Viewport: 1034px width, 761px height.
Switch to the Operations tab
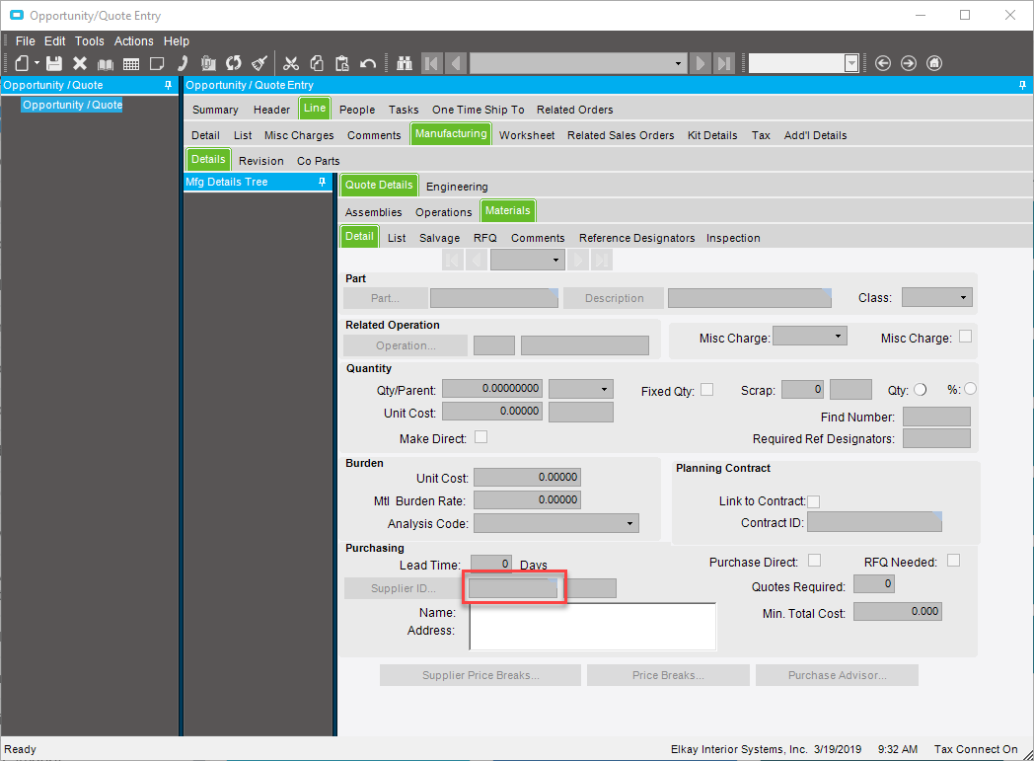pos(444,212)
